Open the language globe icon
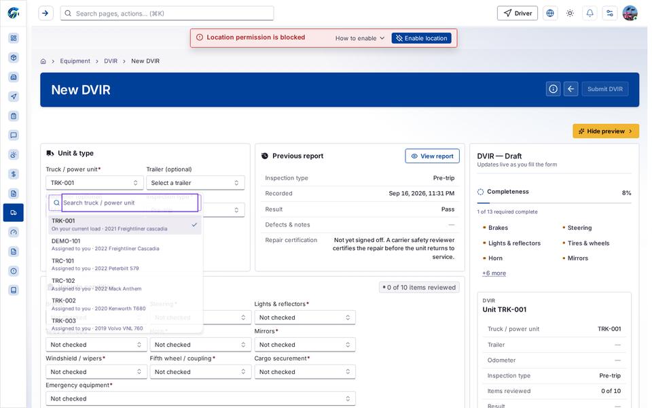 [549, 14]
